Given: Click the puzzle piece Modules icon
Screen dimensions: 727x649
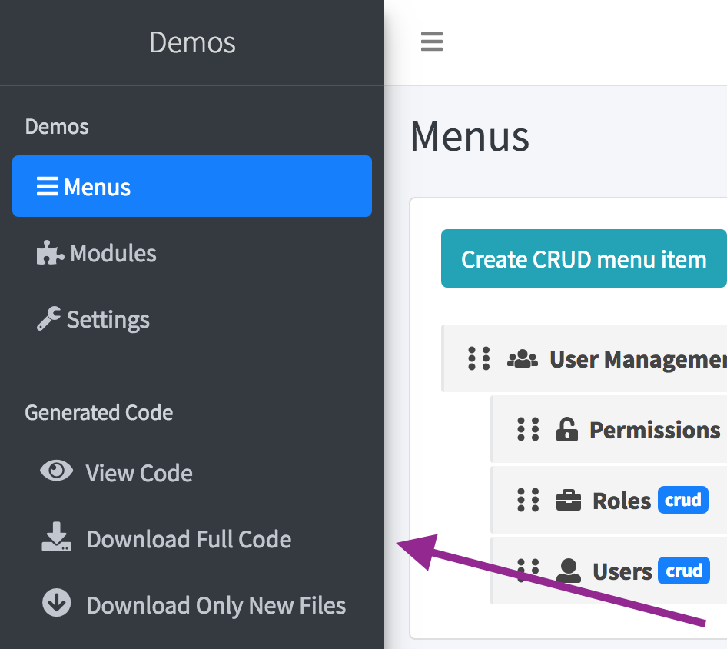Looking at the screenshot, I should pyautogui.click(x=50, y=253).
